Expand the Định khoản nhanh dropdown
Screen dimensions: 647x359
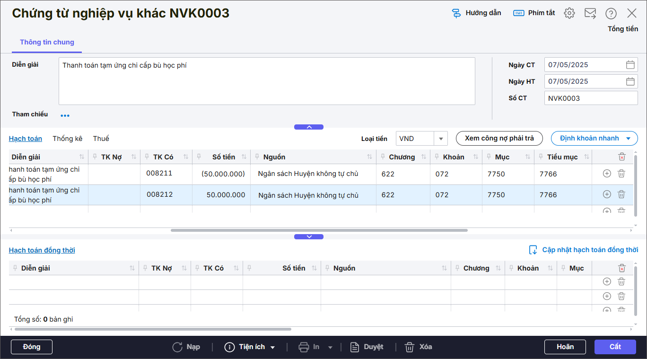click(628, 139)
